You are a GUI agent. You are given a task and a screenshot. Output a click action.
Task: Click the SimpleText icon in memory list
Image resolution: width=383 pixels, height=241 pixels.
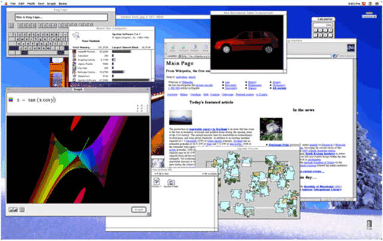(74, 76)
